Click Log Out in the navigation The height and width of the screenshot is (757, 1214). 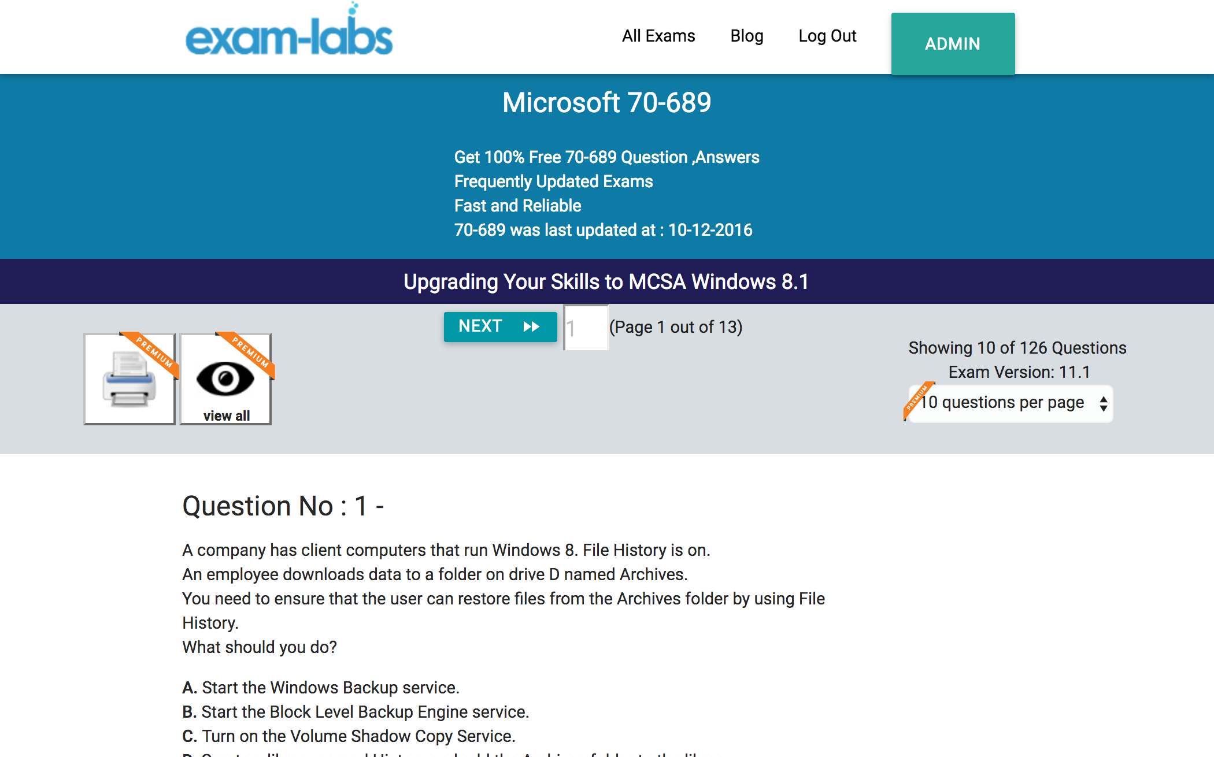(x=827, y=36)
